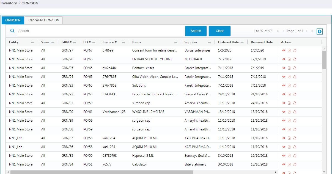Image resolution: width=332 pixels, height=174 pixels.
Task: Click recycle icon for GRN/87
Action: (295, 138)
